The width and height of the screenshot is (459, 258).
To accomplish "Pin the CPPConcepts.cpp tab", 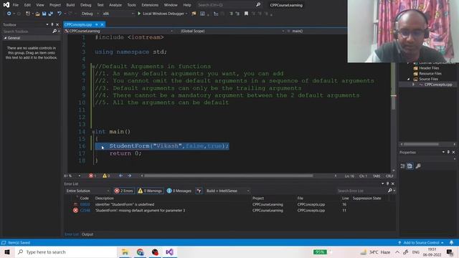I will pos(97,24).
